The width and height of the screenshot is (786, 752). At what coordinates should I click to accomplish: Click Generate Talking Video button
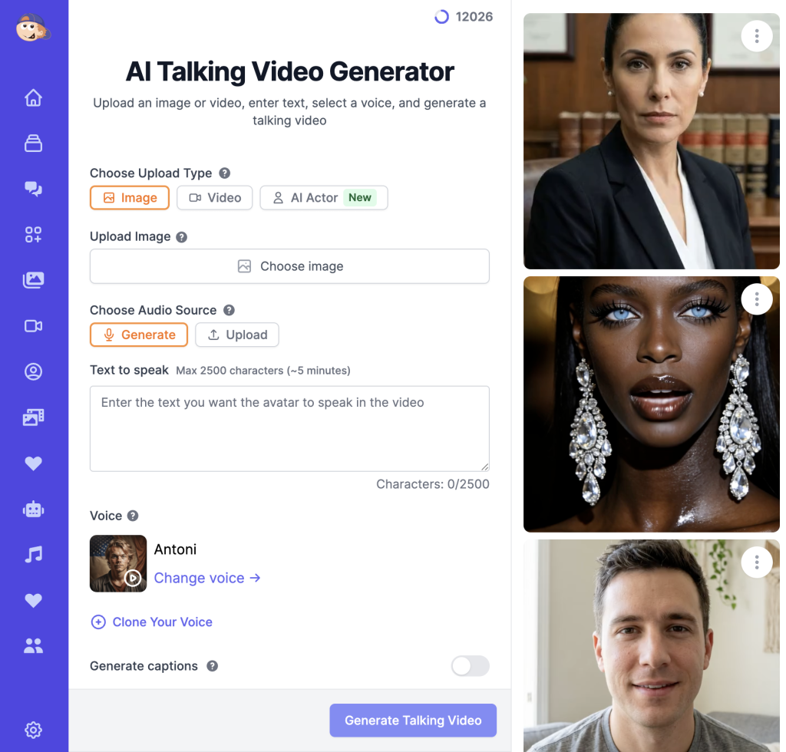pos(413,721)
